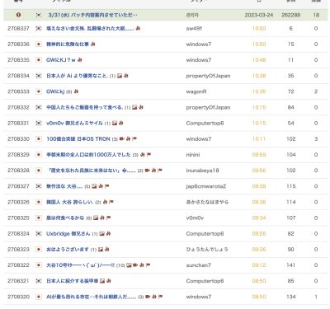Click the flag marker icon on post 2708329

[148, 155]
